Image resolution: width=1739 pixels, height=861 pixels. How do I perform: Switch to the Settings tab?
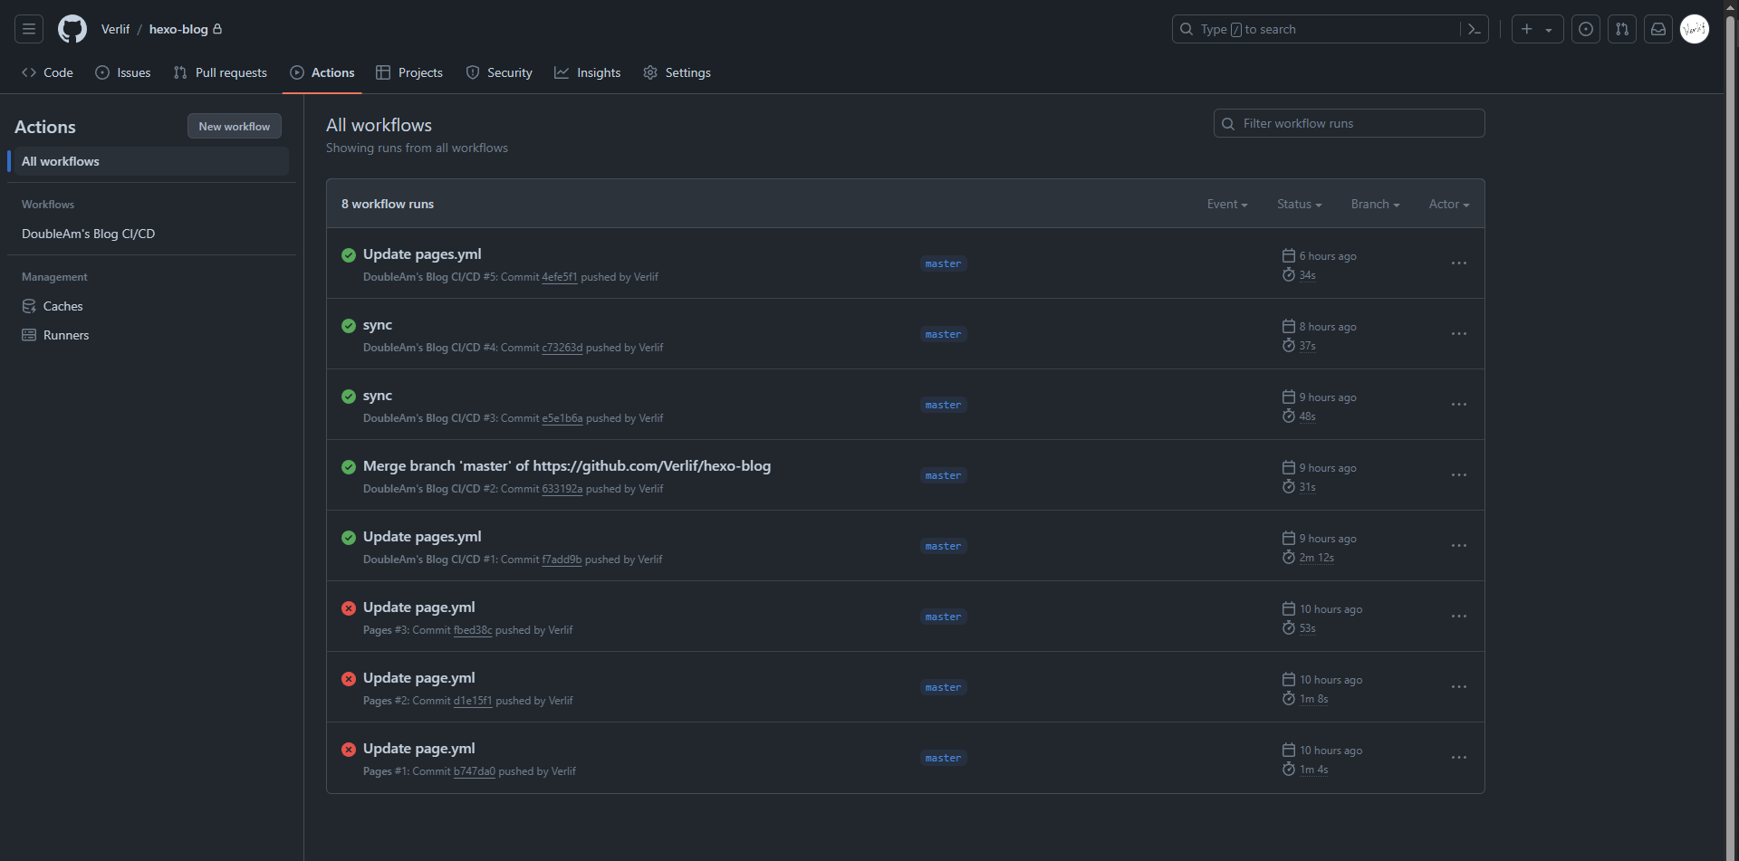point(677,72)
